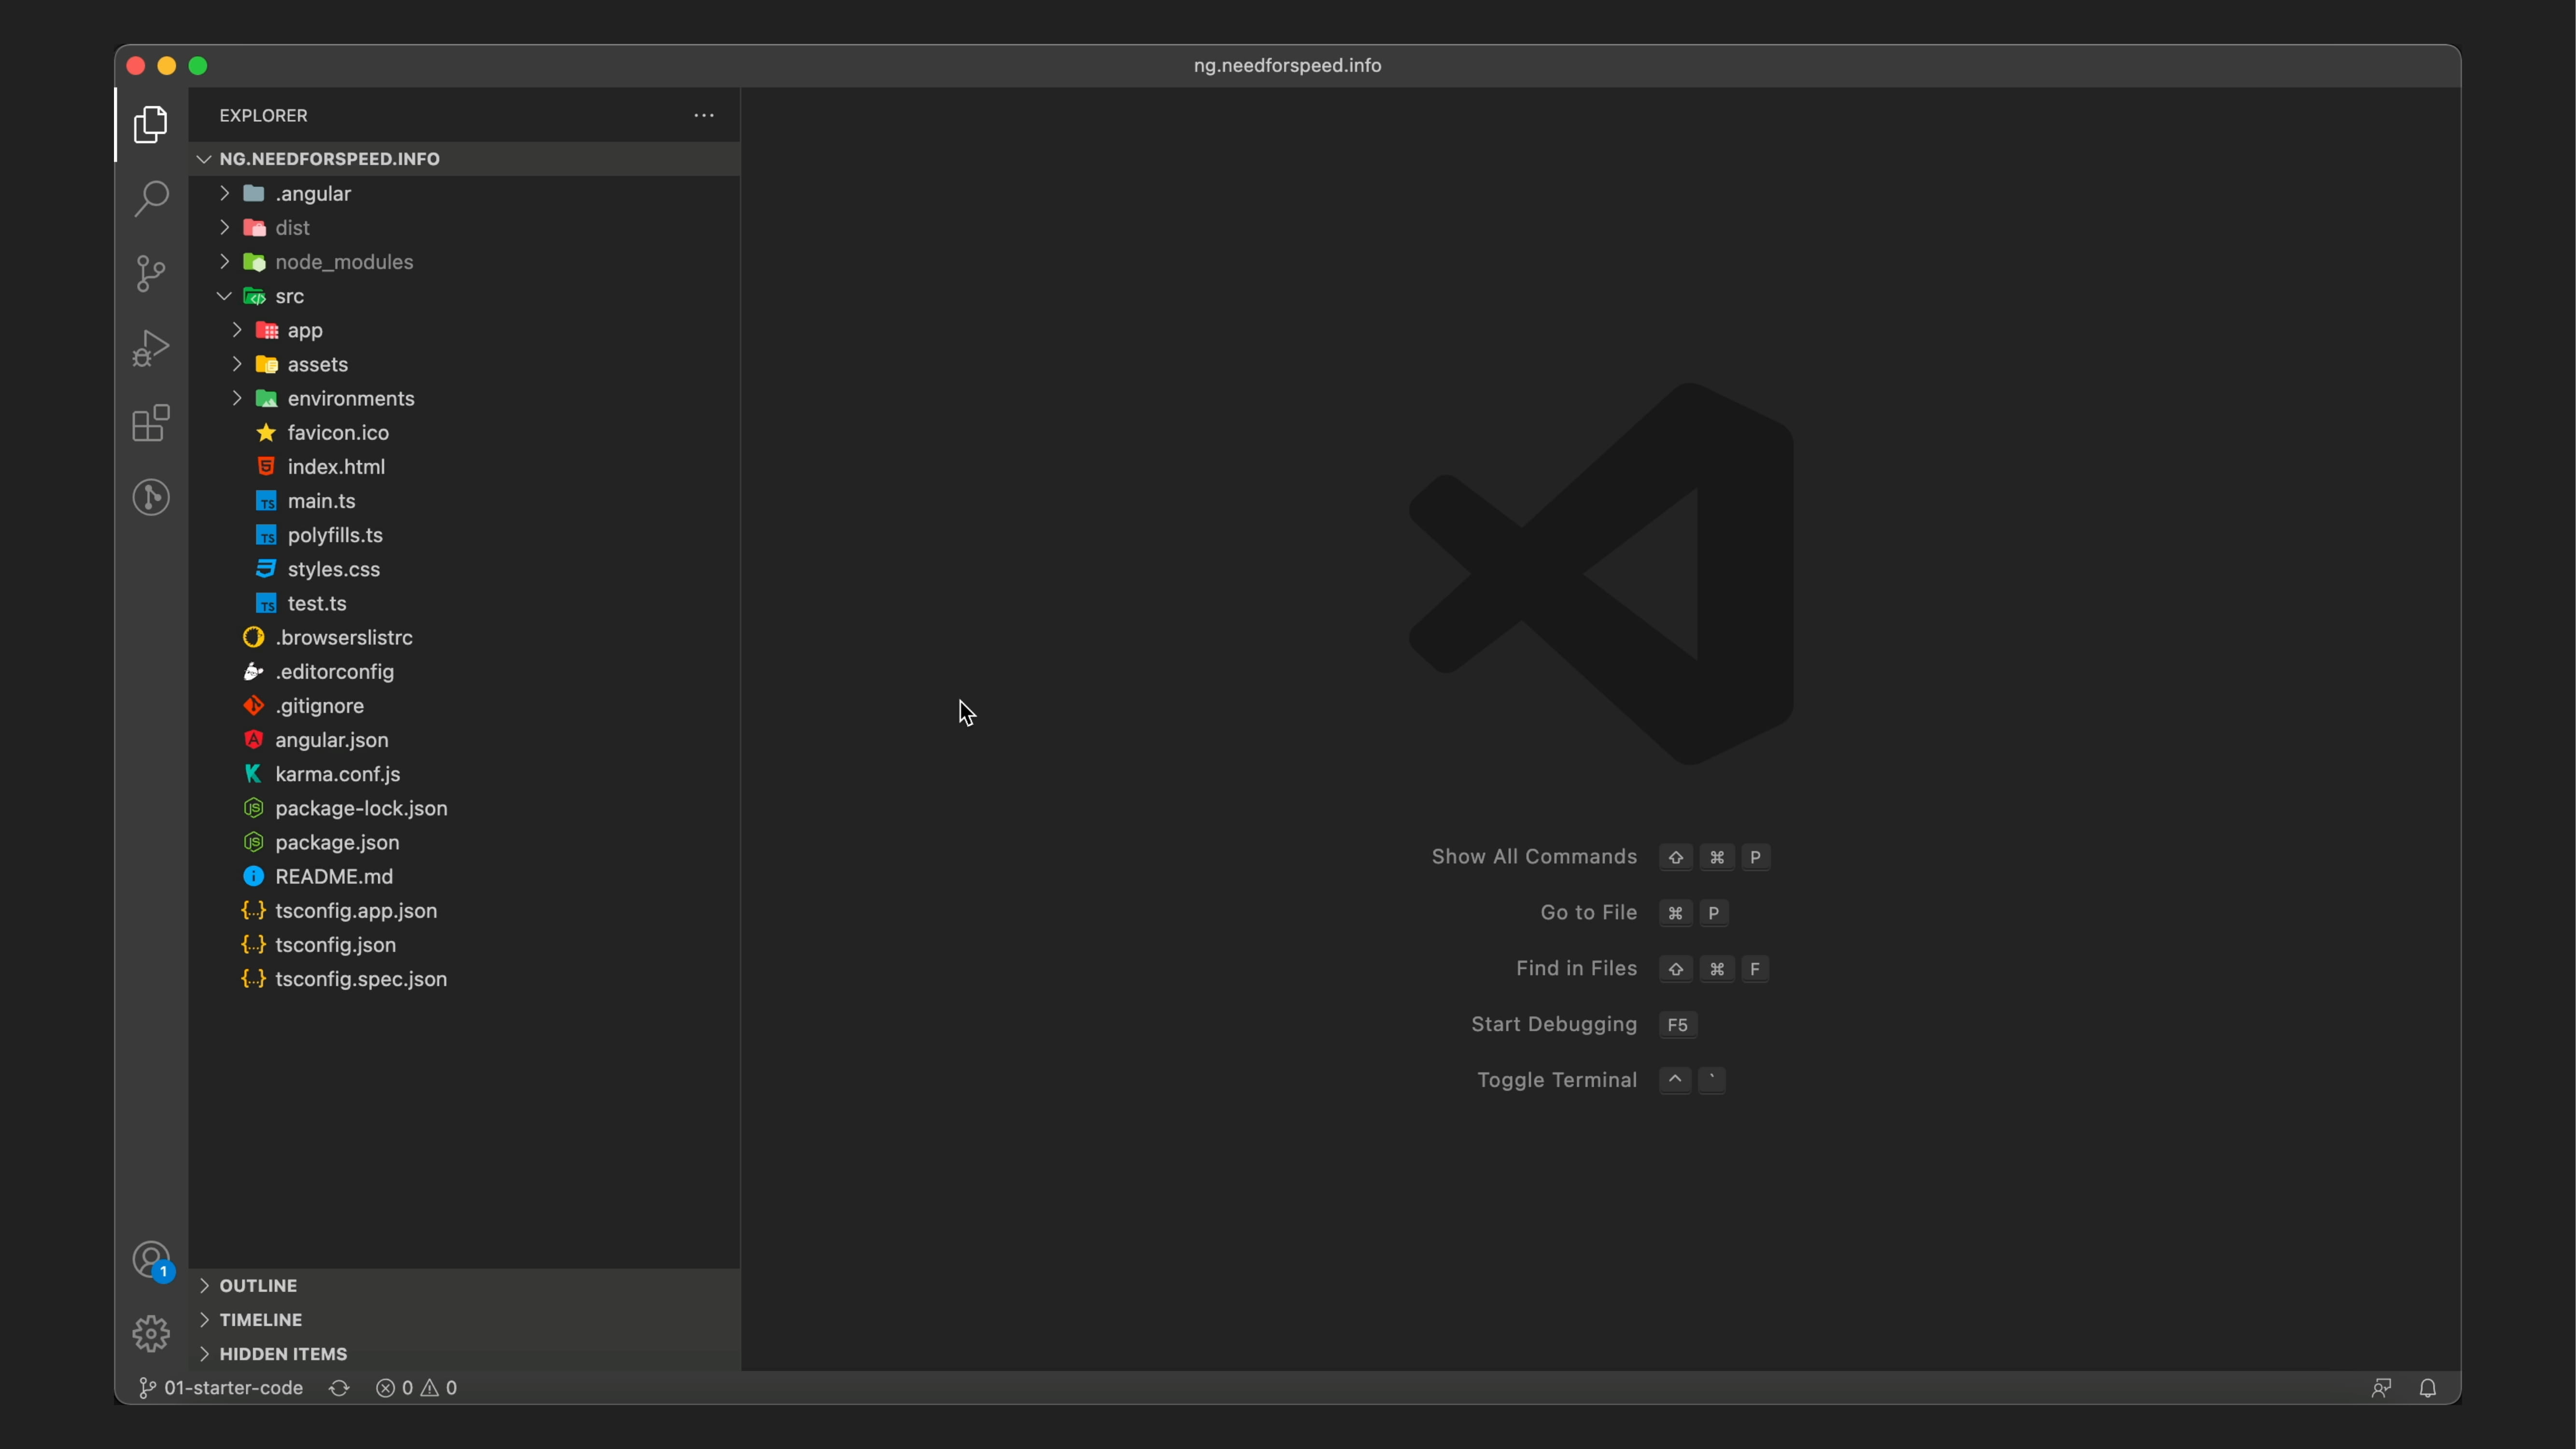Click the feedback icon in status bar
2576x1449 pixels.
[x=2381, y=1388]
